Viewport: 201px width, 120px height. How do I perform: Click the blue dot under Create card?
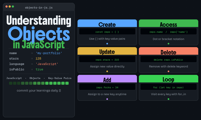point(107,44)
